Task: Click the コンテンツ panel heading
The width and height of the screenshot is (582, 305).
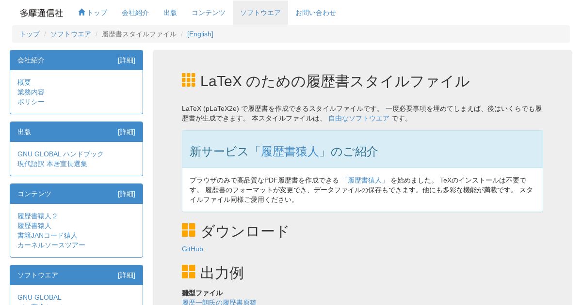Action: 34,194
